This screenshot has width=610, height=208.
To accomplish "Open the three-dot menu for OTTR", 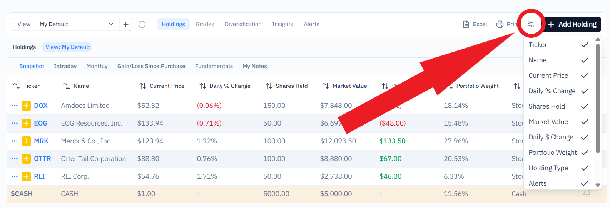I will click(x=15, y=159).
